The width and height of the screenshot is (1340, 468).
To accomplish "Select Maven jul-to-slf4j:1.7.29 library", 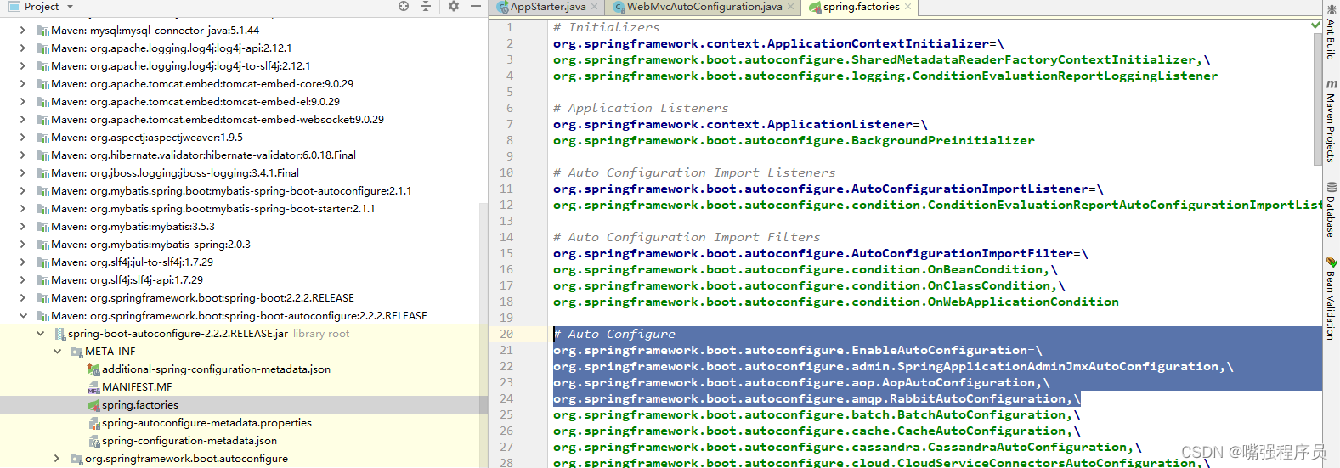I will tap(132, 262).
